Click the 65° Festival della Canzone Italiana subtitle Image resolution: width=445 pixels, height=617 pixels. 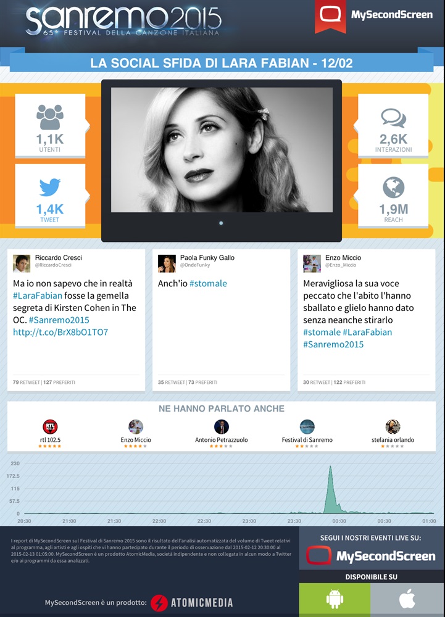(131, 33)
